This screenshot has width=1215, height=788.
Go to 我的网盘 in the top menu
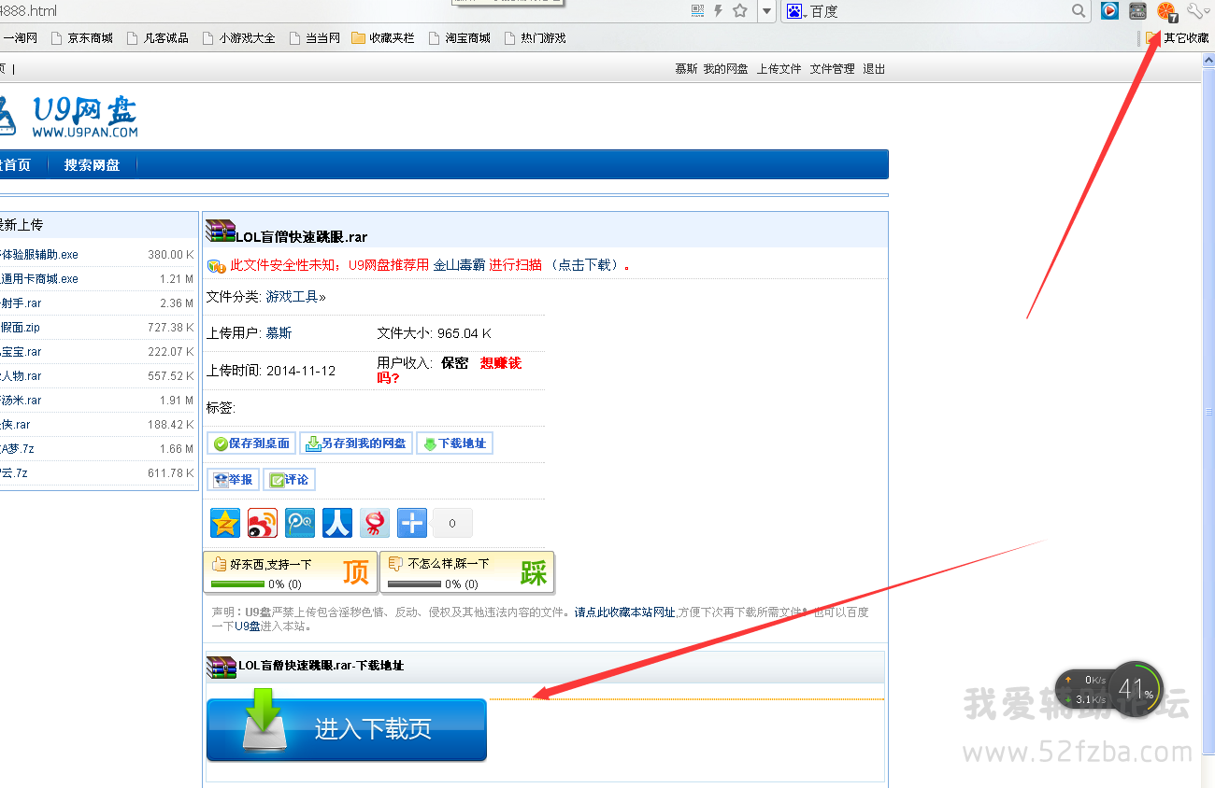coord(726,69)
